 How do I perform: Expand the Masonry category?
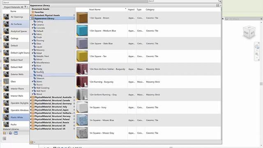tap(32, 50)
